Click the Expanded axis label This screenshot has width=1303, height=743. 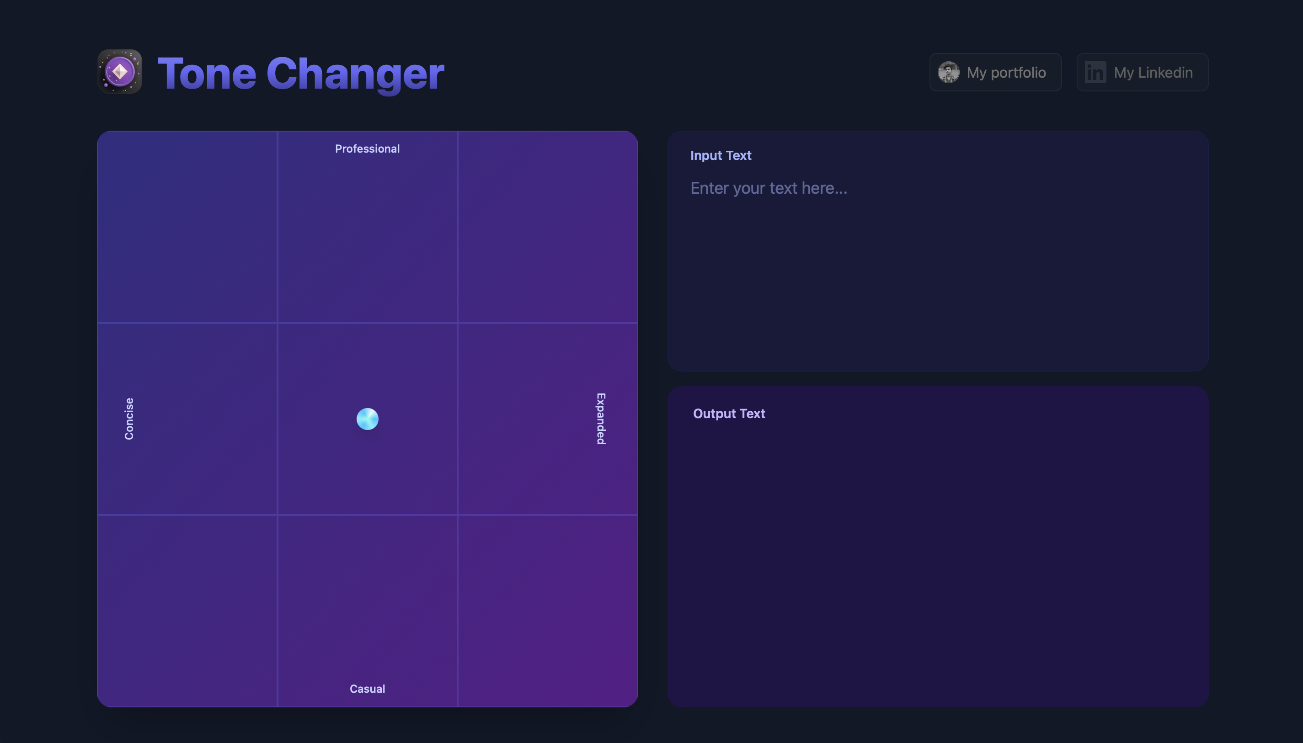coord(601,419)
